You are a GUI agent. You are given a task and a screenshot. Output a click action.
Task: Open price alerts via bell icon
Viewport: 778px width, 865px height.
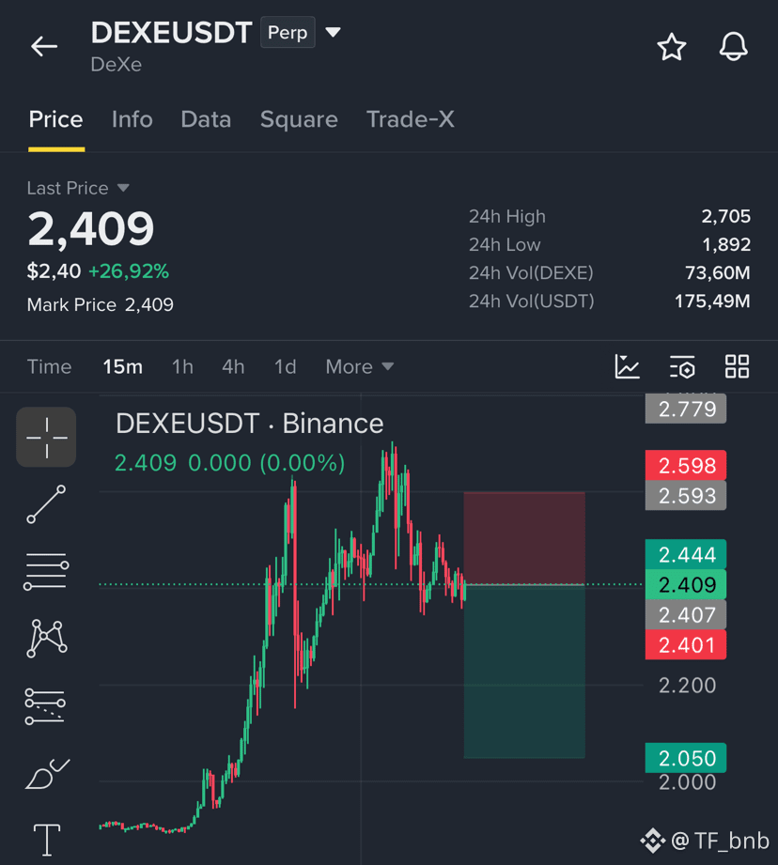(733, 46)
